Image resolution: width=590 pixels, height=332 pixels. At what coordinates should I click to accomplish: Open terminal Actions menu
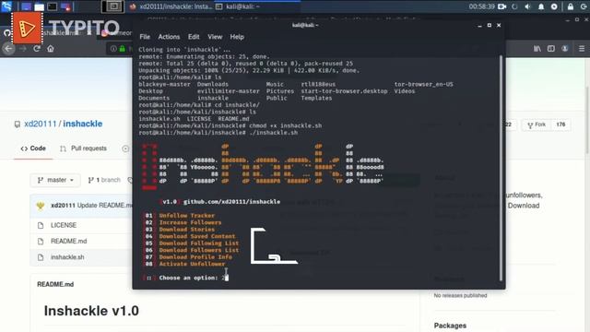coord(169,37)
